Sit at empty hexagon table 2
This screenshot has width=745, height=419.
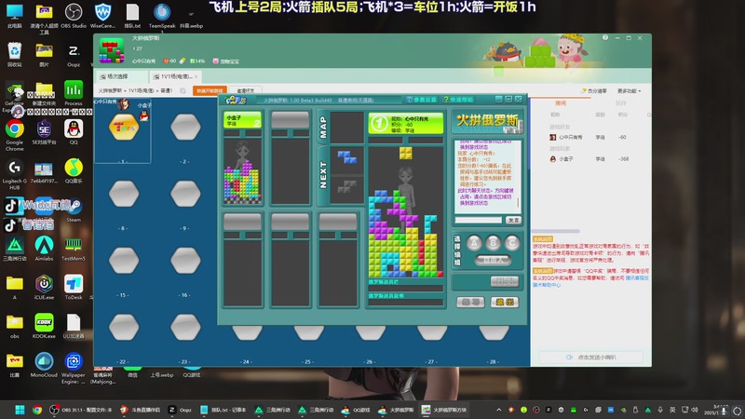185,128
